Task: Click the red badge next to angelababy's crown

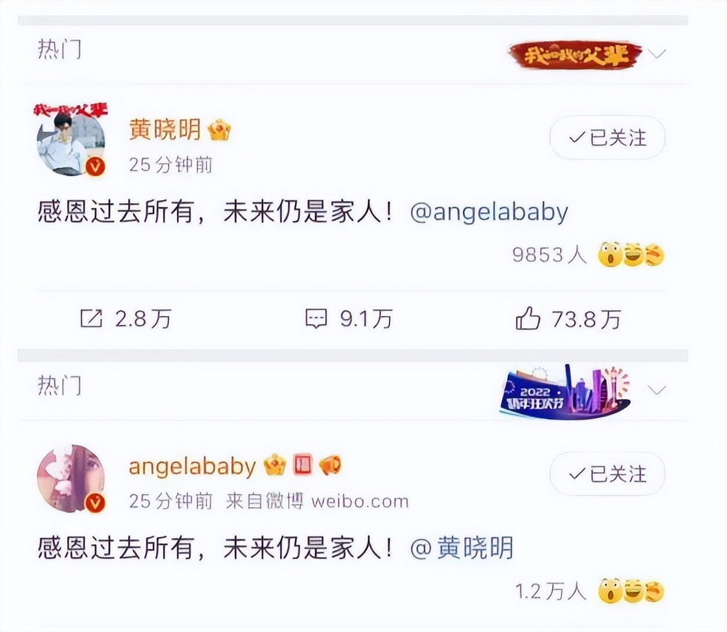Action: coord(303,465)
